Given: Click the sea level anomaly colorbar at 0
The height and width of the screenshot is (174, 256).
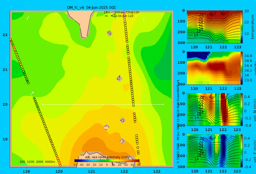Looking at the screenshot, I should click(107, 161).
